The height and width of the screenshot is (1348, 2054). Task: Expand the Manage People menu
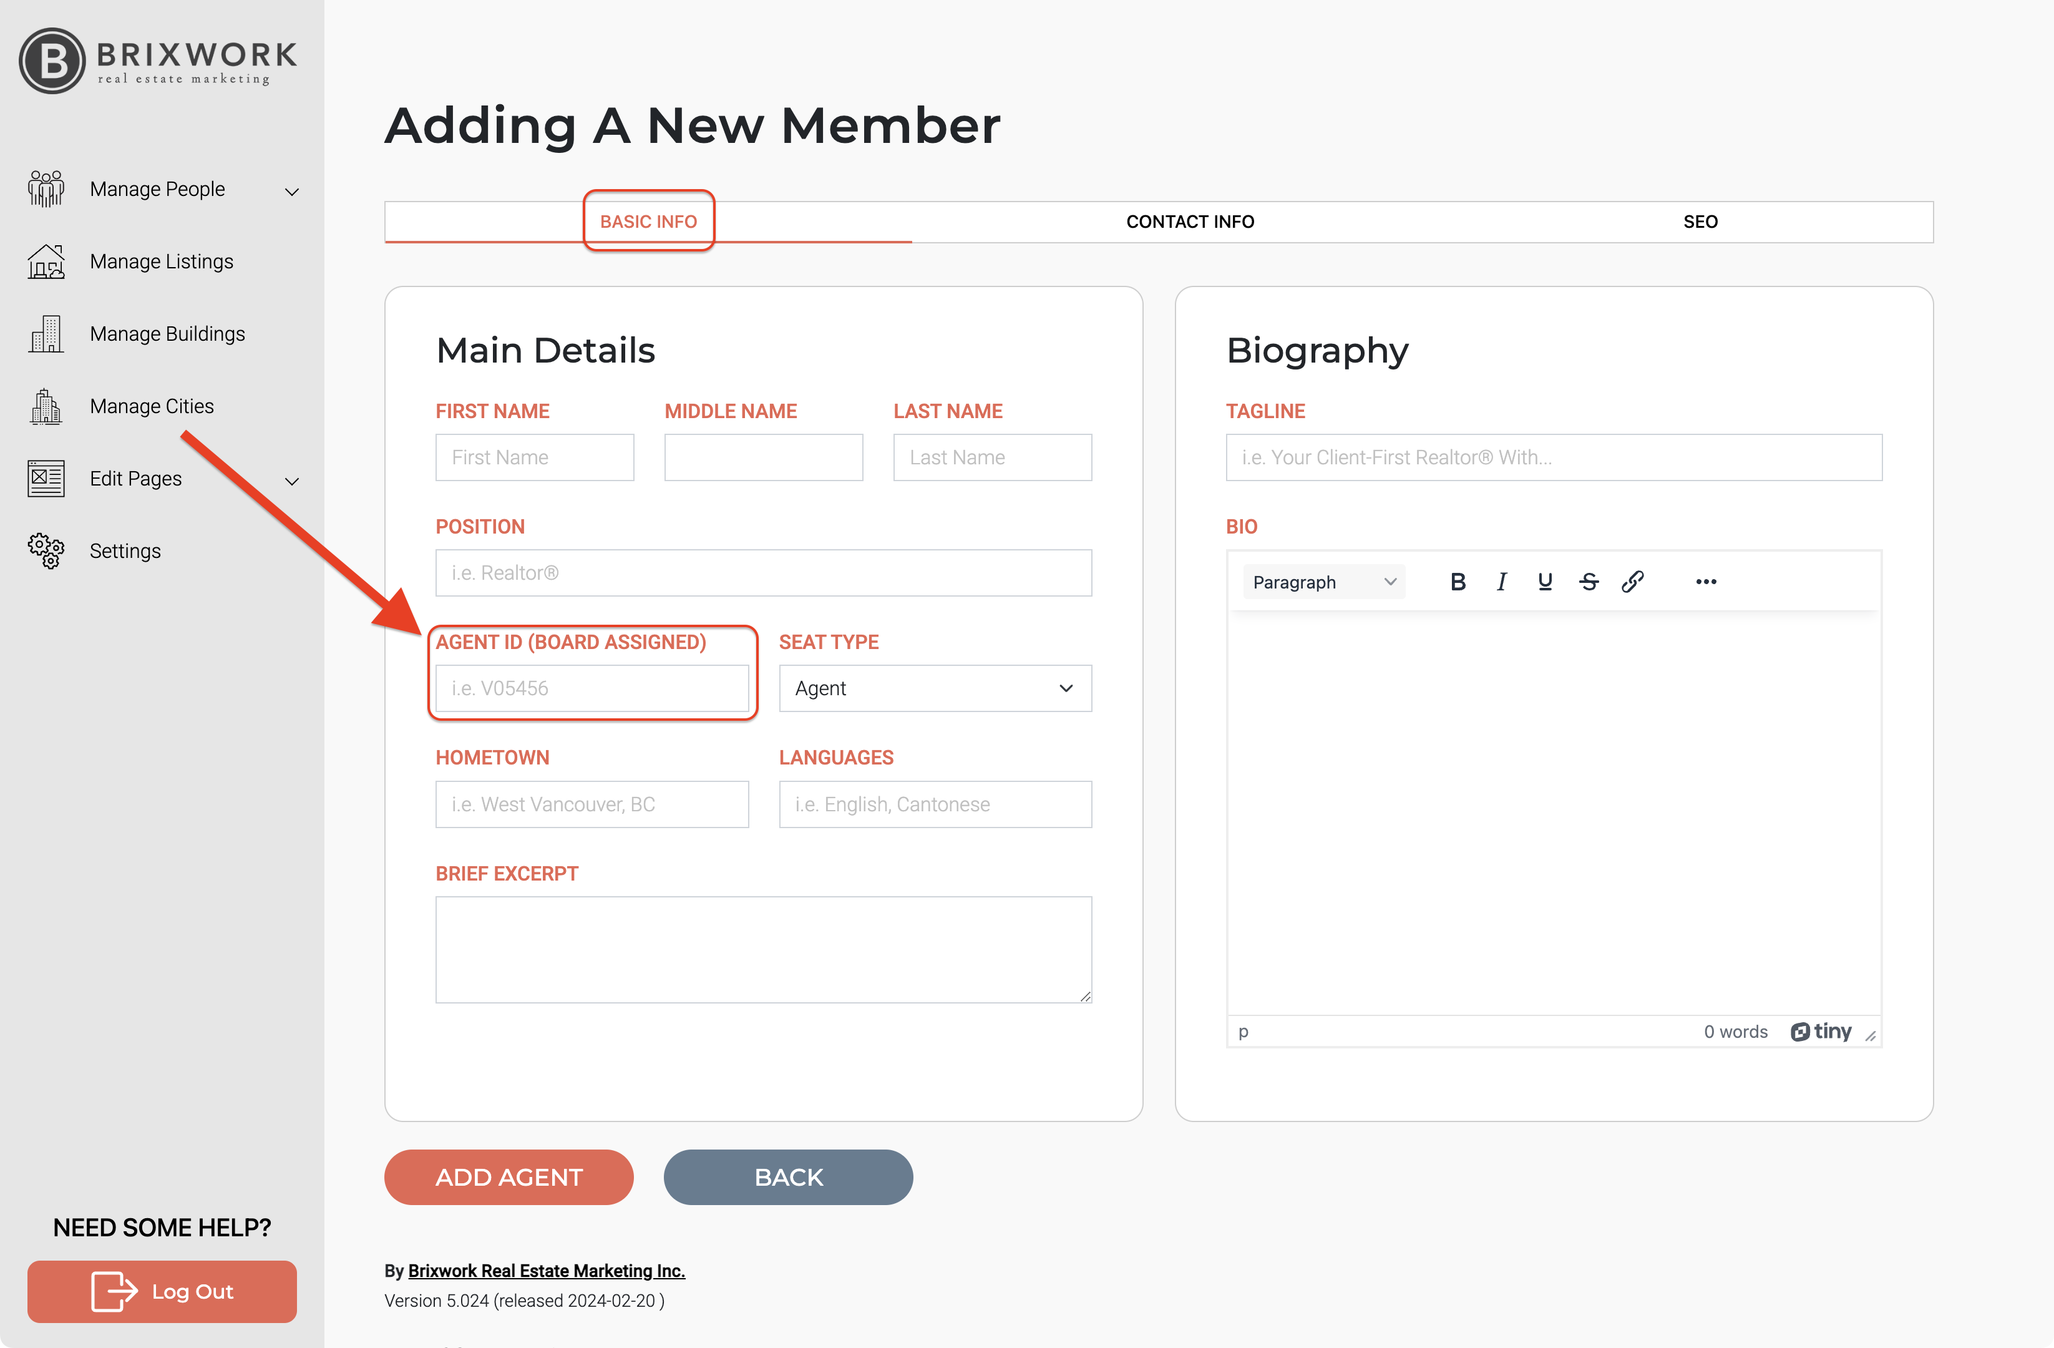pos(292,191)
